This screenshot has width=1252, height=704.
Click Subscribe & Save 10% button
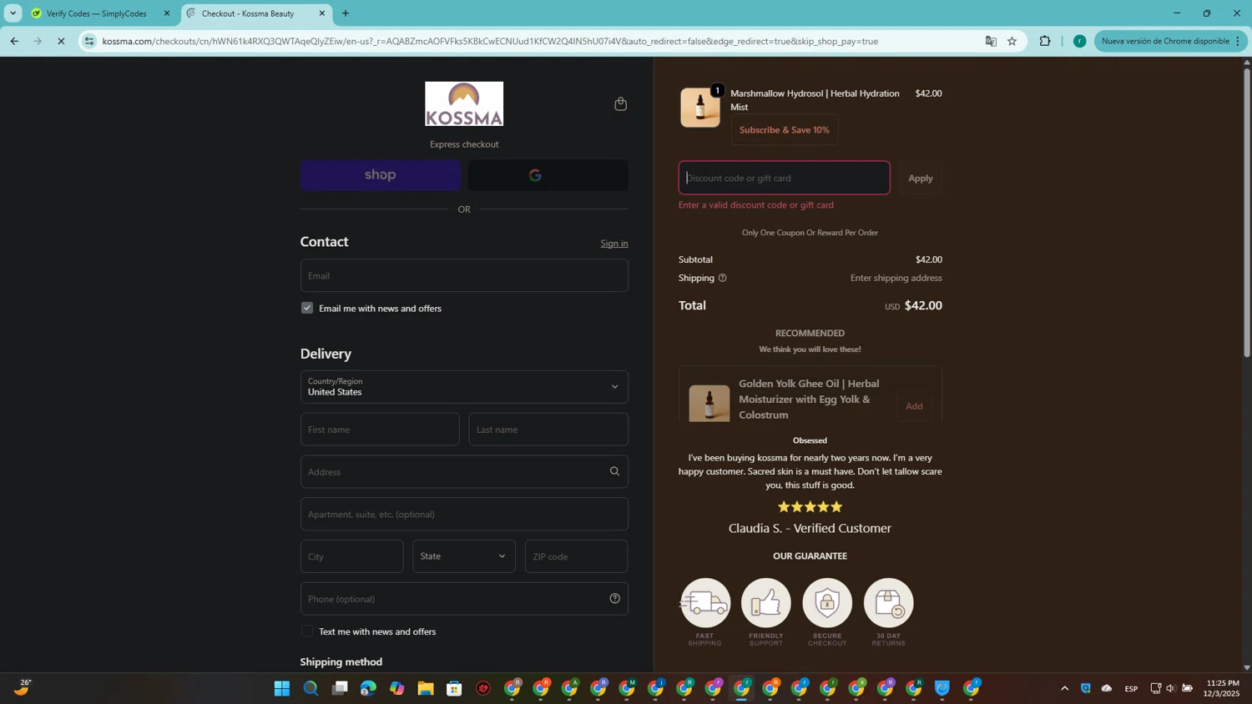coord(785,130)
